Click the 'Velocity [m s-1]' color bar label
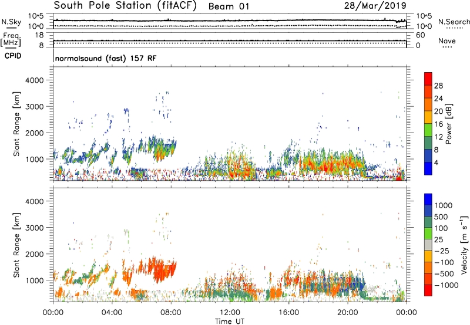Image resolution: width=470 pixels, height=325 pixels. (464, 245)
